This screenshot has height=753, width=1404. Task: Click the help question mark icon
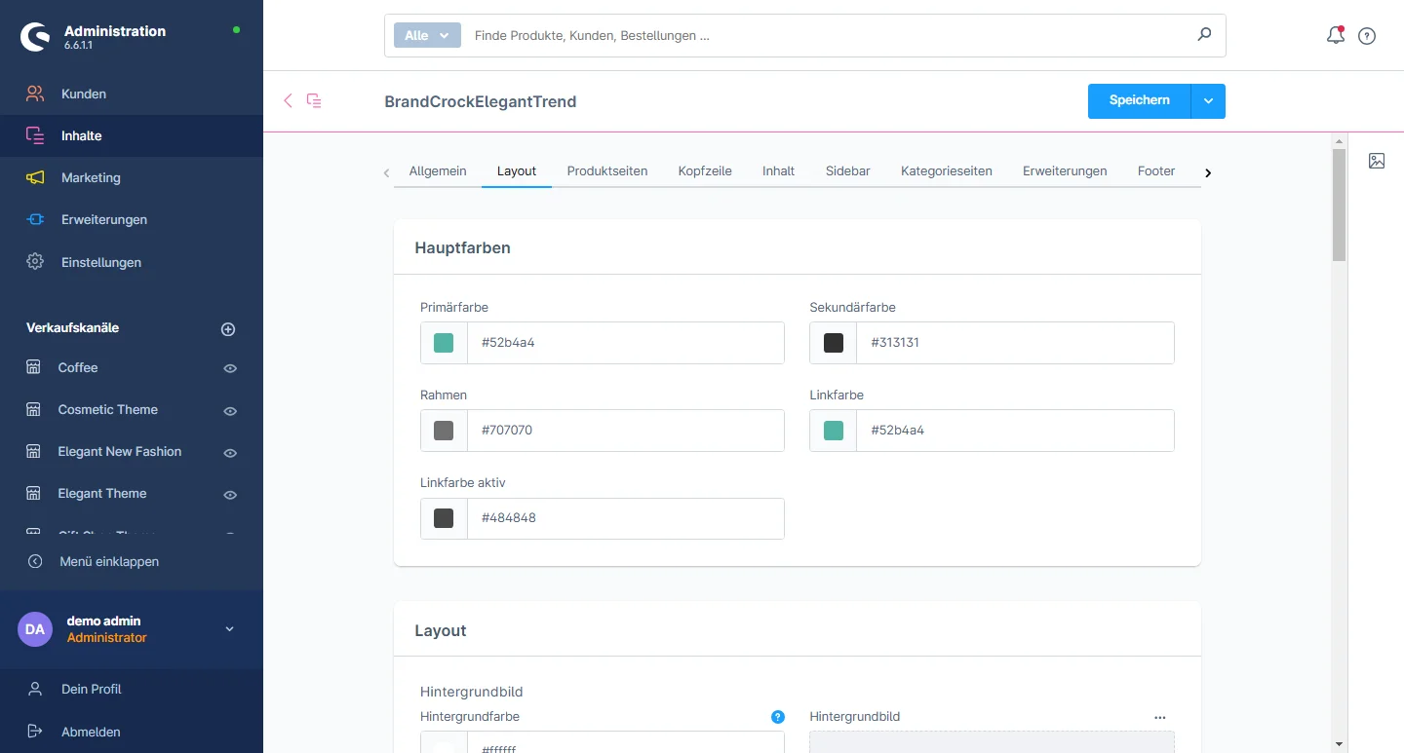tap(1367, 36)
